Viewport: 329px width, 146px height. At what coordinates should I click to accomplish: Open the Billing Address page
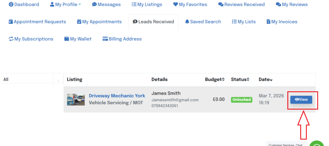point(122,39)
